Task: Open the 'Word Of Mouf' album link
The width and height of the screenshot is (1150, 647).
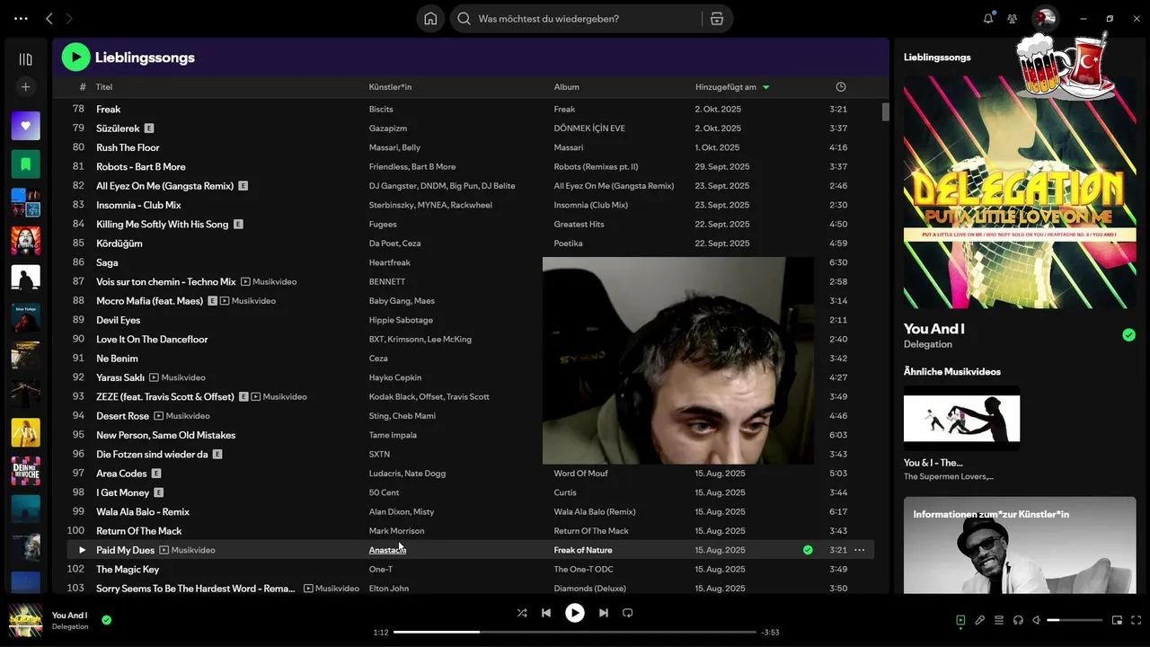Action: click(580, 474)
